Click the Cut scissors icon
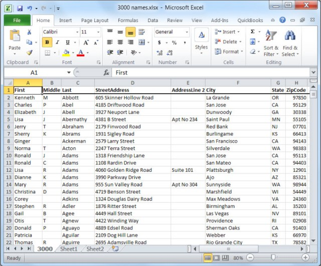Viewport: 321px width, 266px height. coord(29,32)
